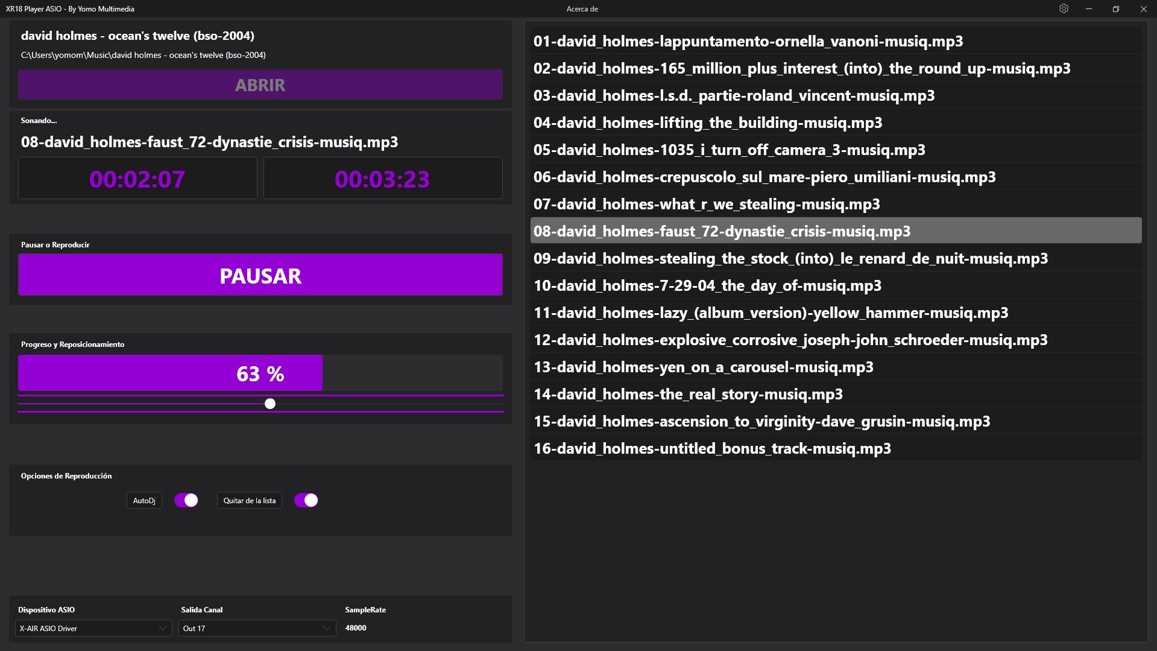Minimize the XR18 Player window

pos(1089,9)
